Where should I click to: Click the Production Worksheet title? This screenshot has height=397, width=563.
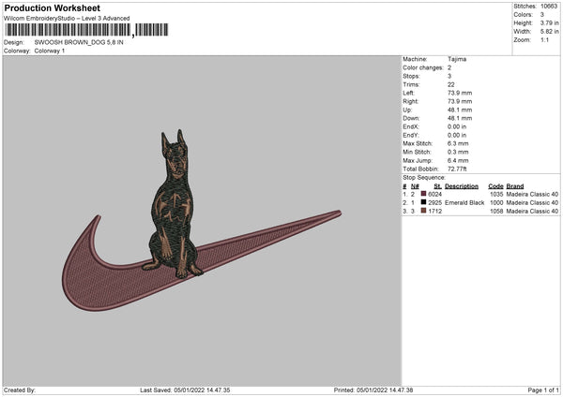coord(52,7)
